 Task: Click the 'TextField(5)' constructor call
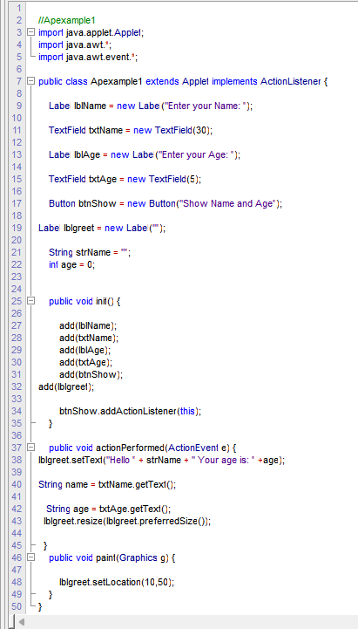pos(174,179)
